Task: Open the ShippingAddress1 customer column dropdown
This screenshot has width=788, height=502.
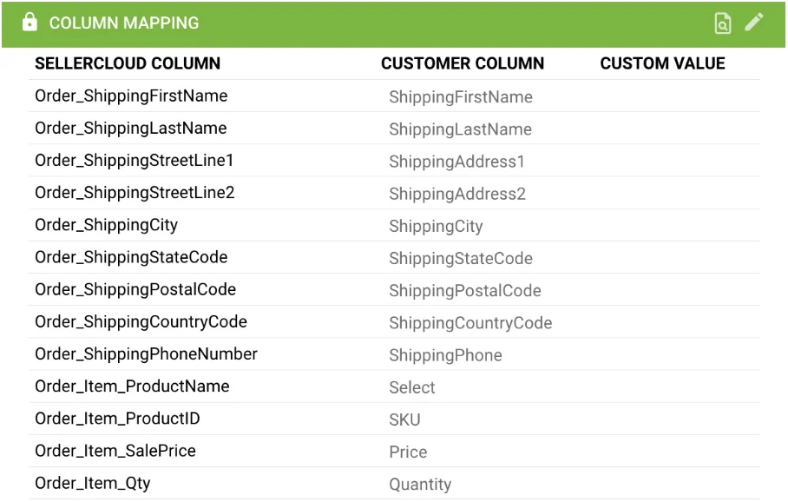Action: 456,162
